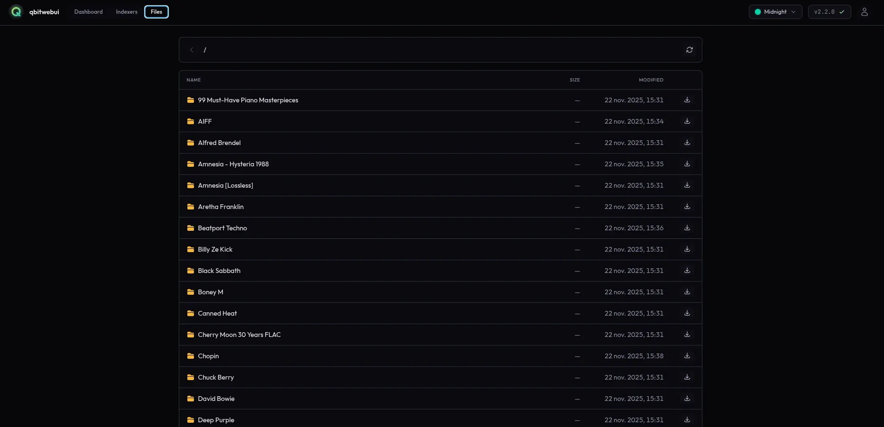884x427 pixels.
Task: Download the Black Sabbath folder
Action: click(687, 271)
